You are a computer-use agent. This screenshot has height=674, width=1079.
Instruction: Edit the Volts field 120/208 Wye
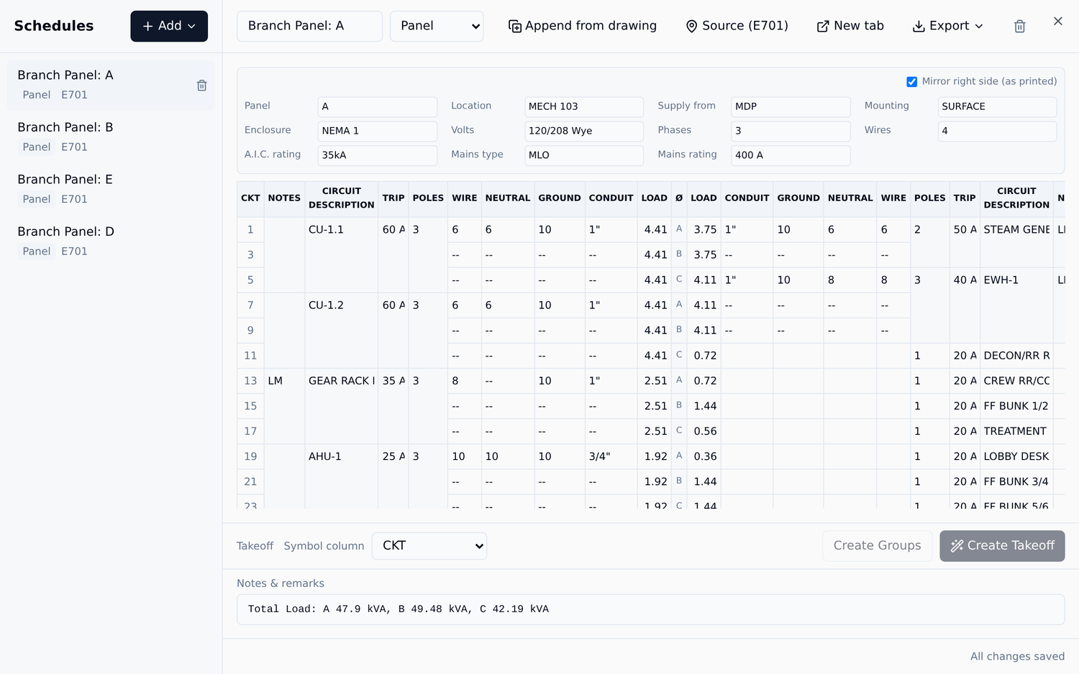584,131
